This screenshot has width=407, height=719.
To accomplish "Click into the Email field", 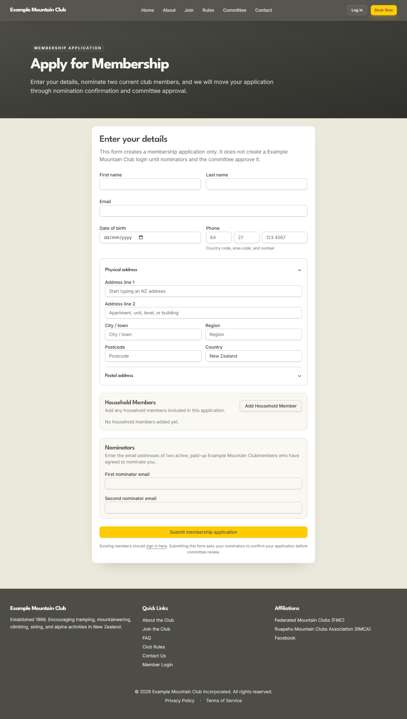I will point(203,211).
